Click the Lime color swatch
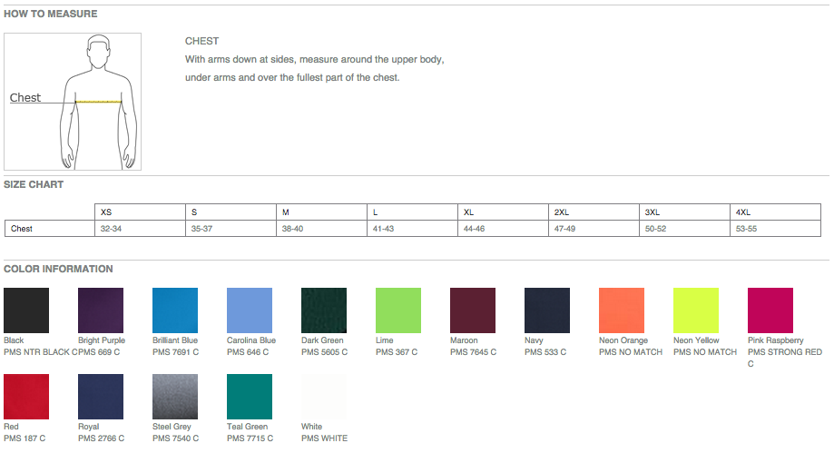The height and width of the screenshot is (453, 834). pos(398,310)
